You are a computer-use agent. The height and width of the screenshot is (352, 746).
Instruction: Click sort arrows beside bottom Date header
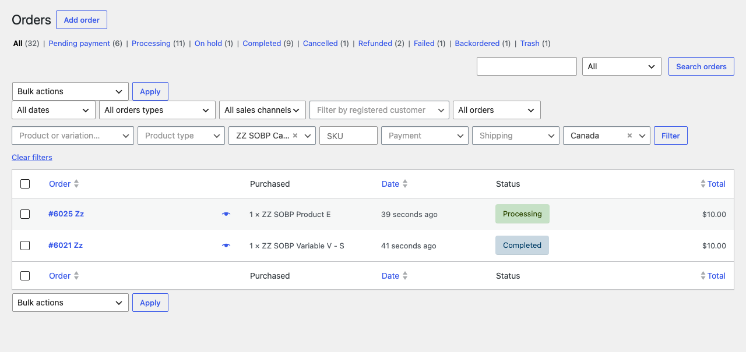coord(405,276)
